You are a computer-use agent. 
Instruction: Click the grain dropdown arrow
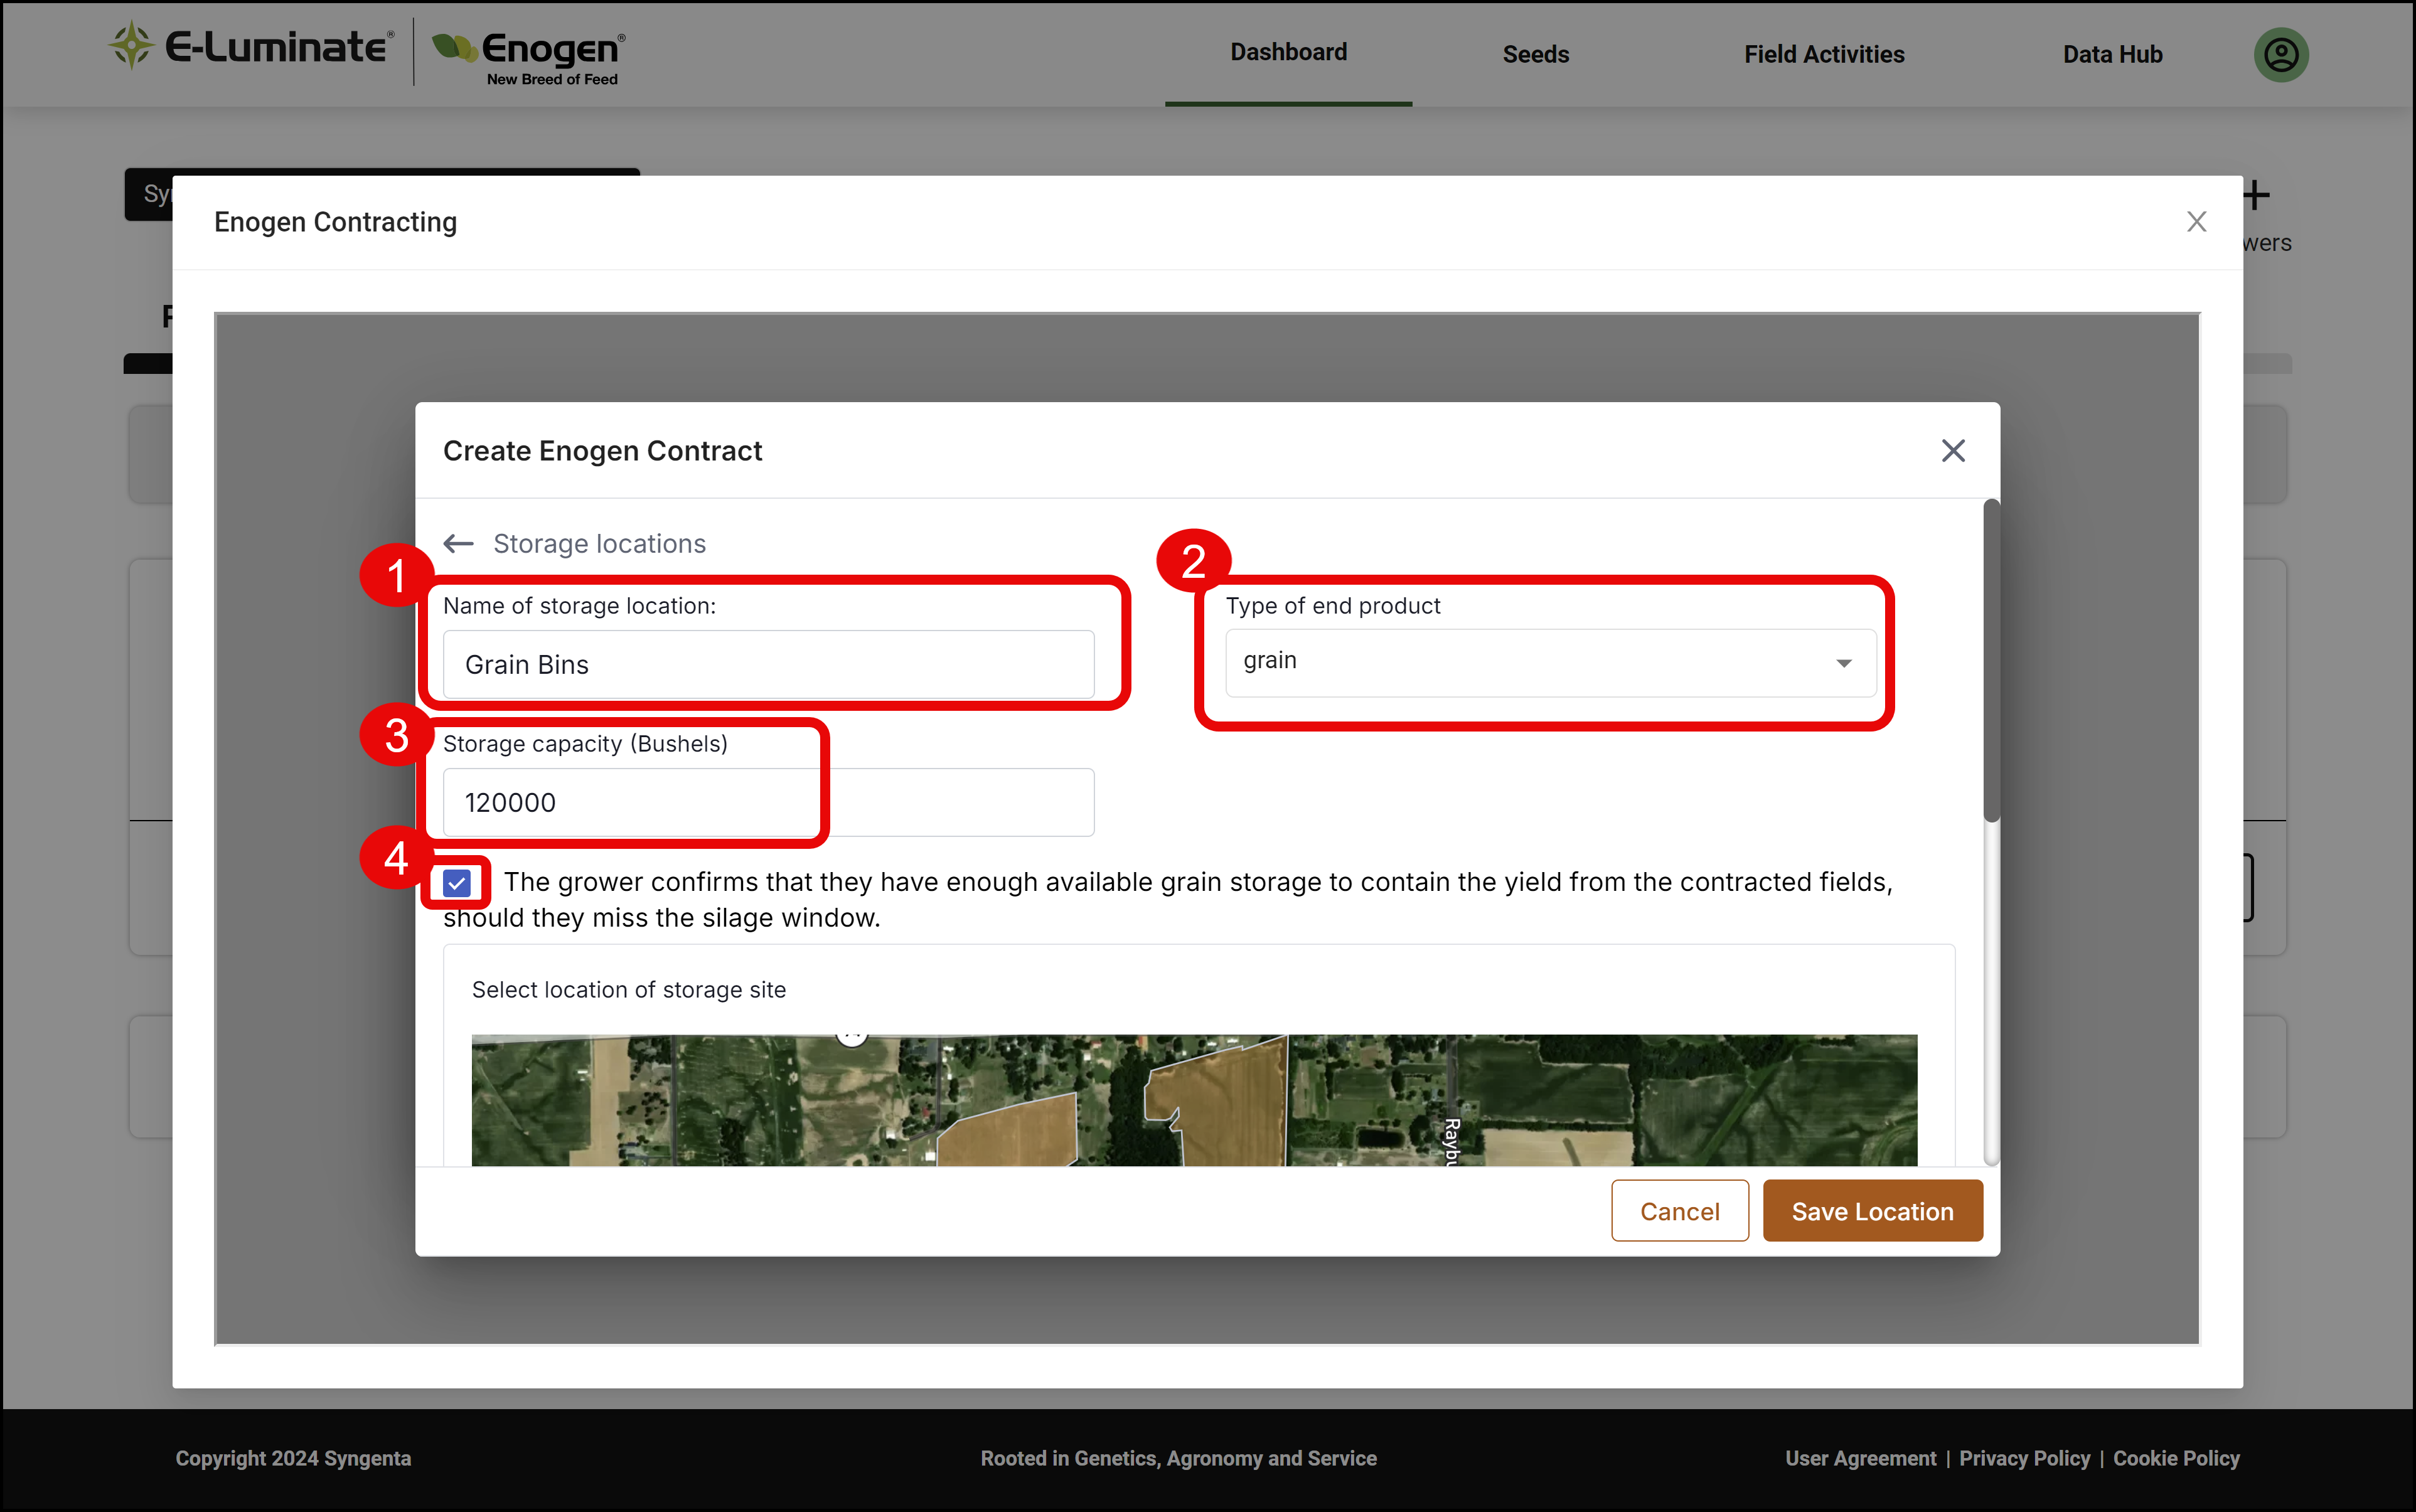(1843, 663)
